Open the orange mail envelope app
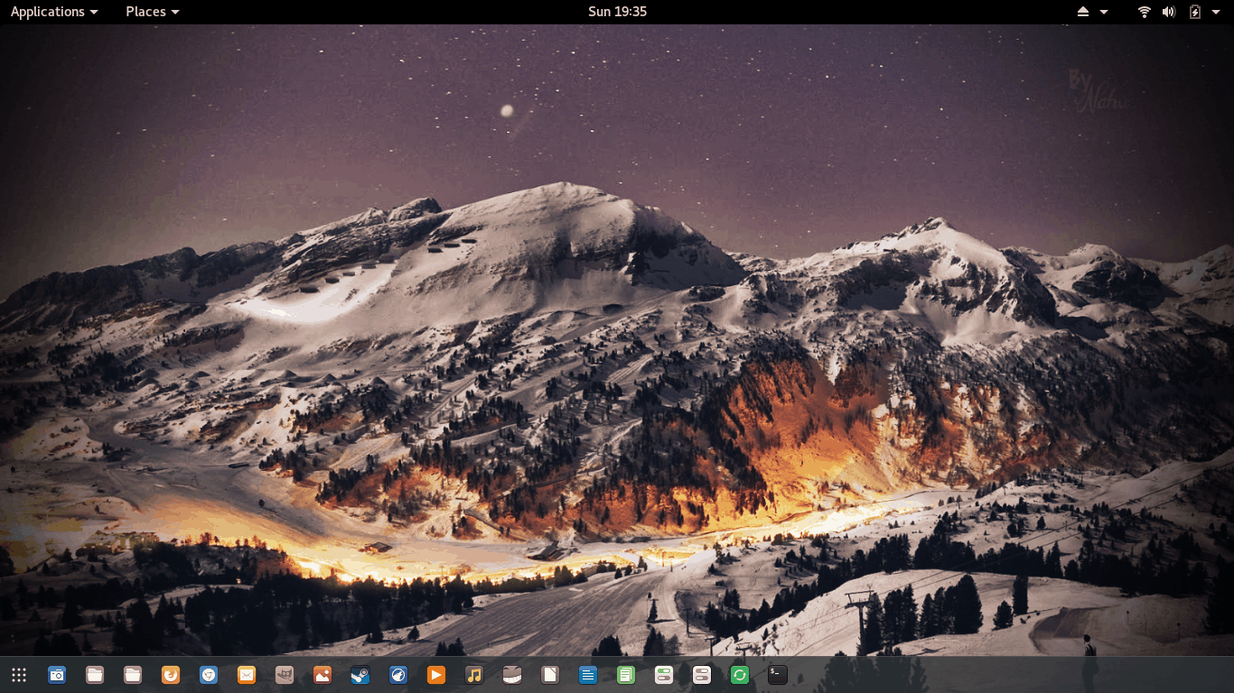Viewport: 1234px width, 693px height. tap(247, 674)
